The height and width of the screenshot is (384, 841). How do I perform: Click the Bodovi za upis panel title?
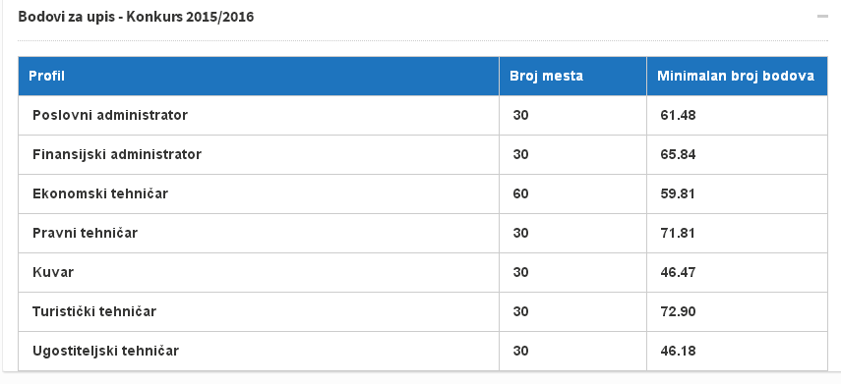[x=137, y=17]
